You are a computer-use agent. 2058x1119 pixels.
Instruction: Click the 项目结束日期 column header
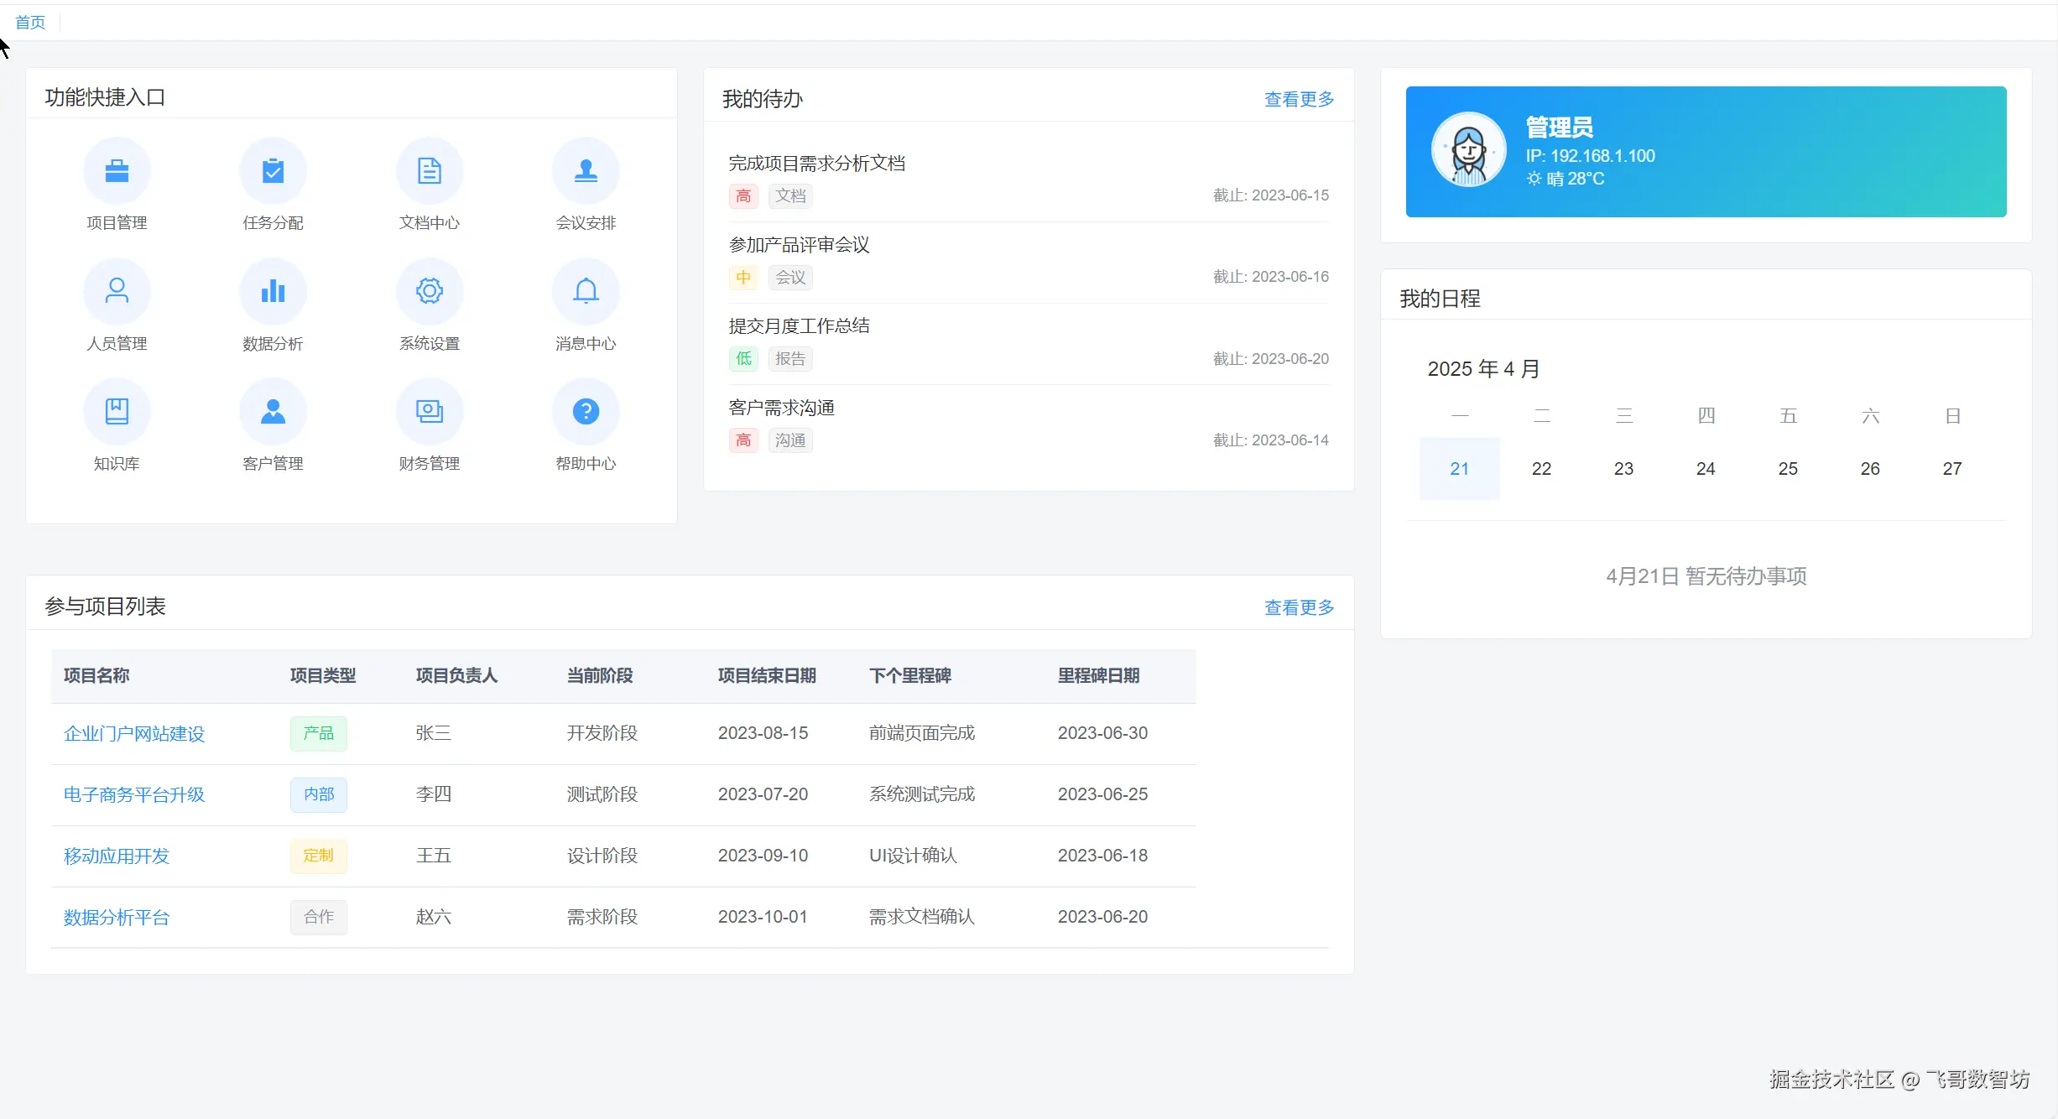click(x=767, y=676)
